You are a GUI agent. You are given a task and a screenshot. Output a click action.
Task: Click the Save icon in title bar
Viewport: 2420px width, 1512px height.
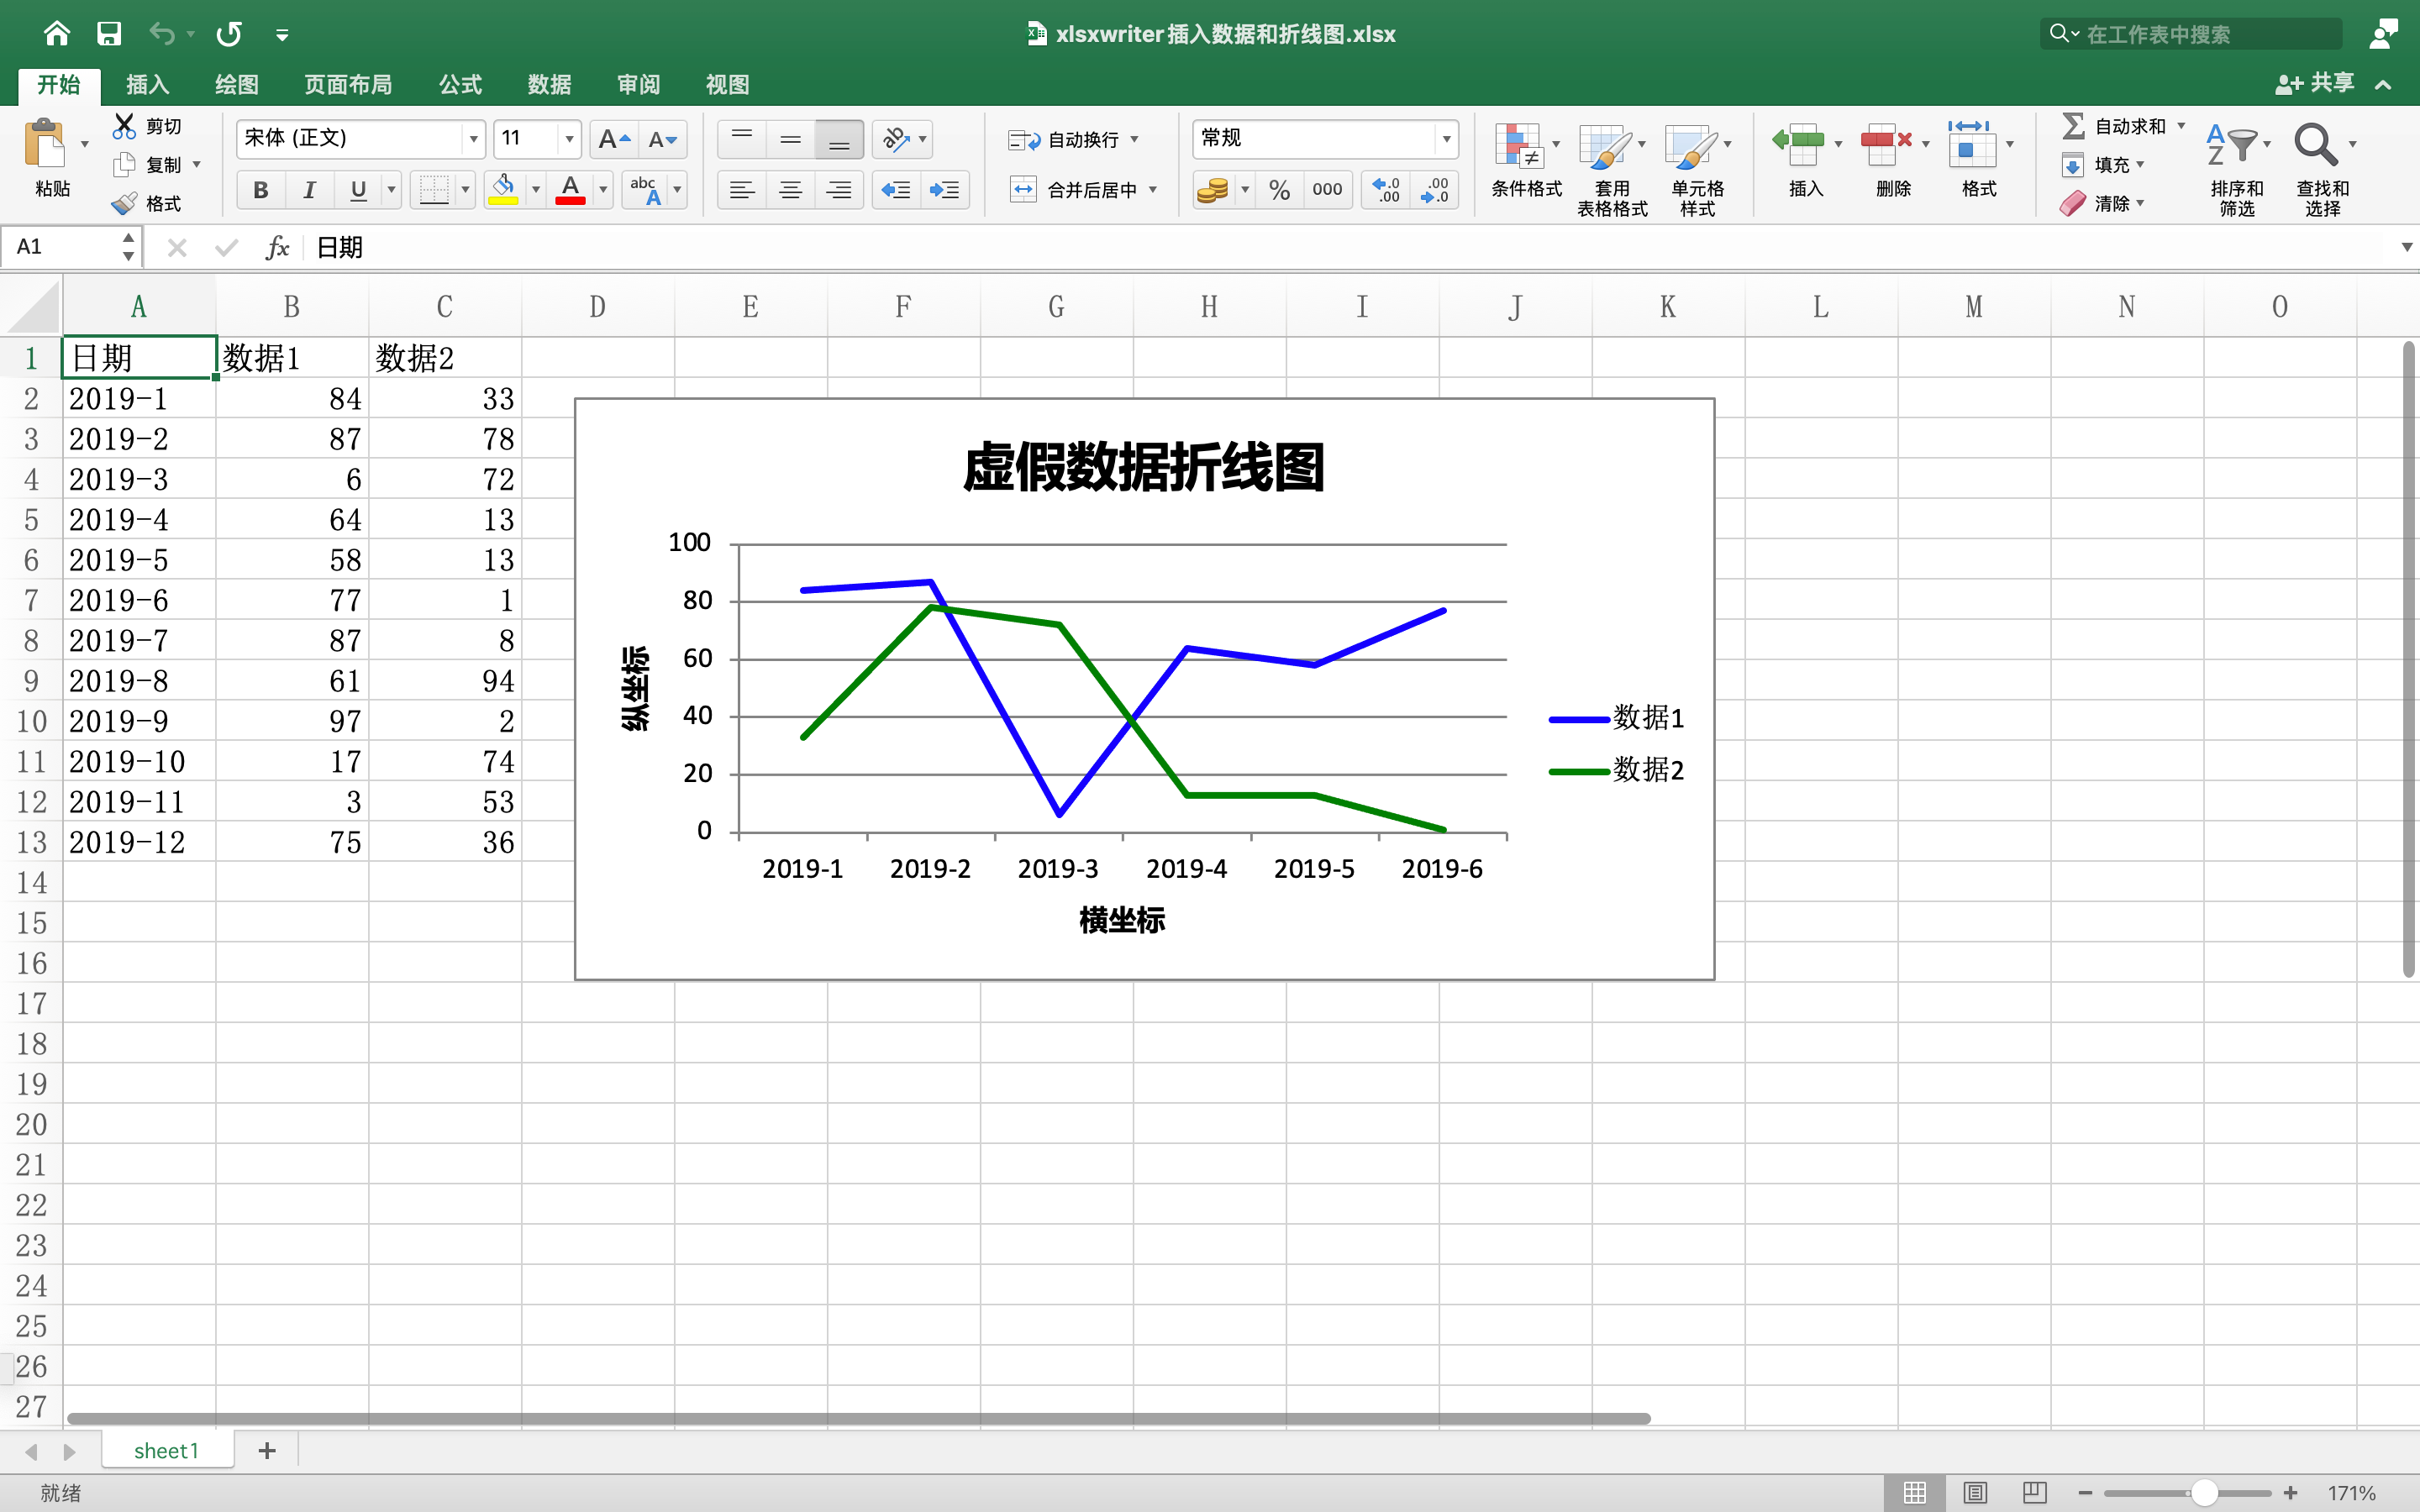(x=109, y=34)
